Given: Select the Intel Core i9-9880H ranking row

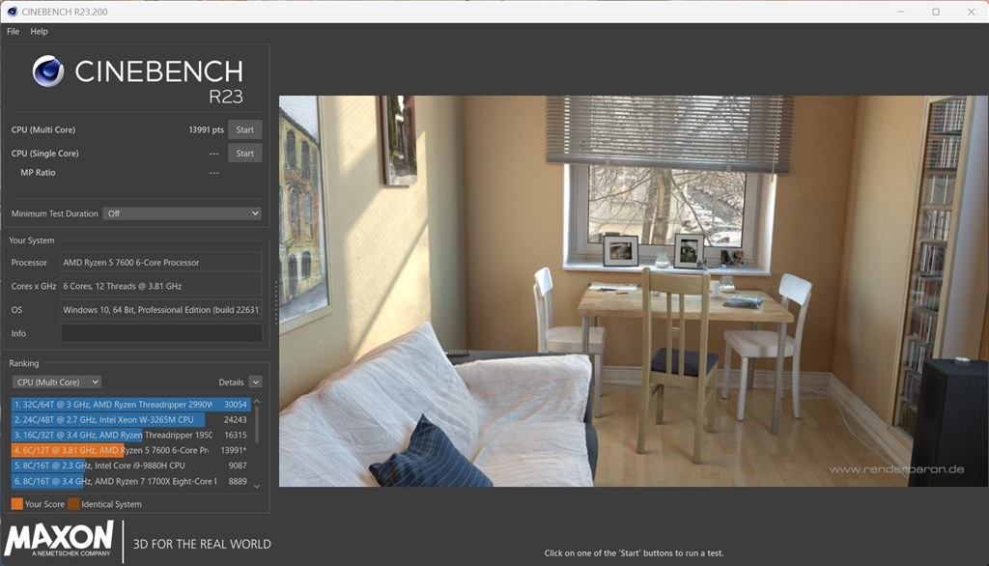Looking at the screenshot, I should (x=130, y=466).
